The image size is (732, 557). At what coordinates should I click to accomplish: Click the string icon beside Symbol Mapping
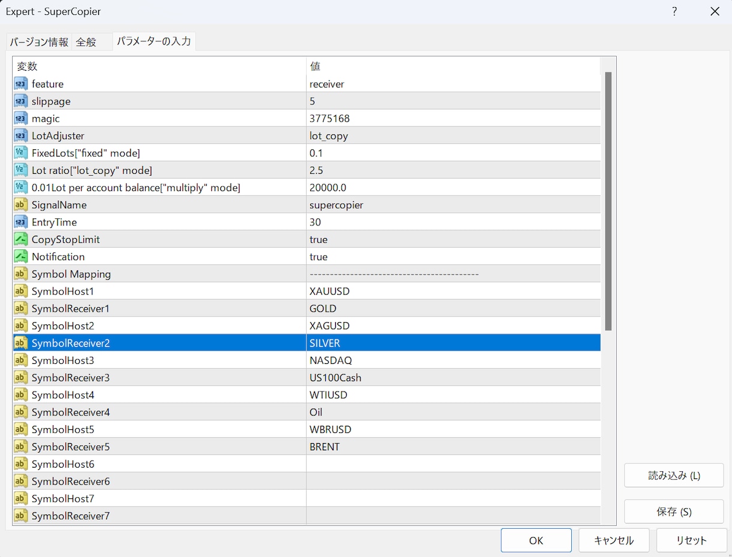[x=21, y=274]
